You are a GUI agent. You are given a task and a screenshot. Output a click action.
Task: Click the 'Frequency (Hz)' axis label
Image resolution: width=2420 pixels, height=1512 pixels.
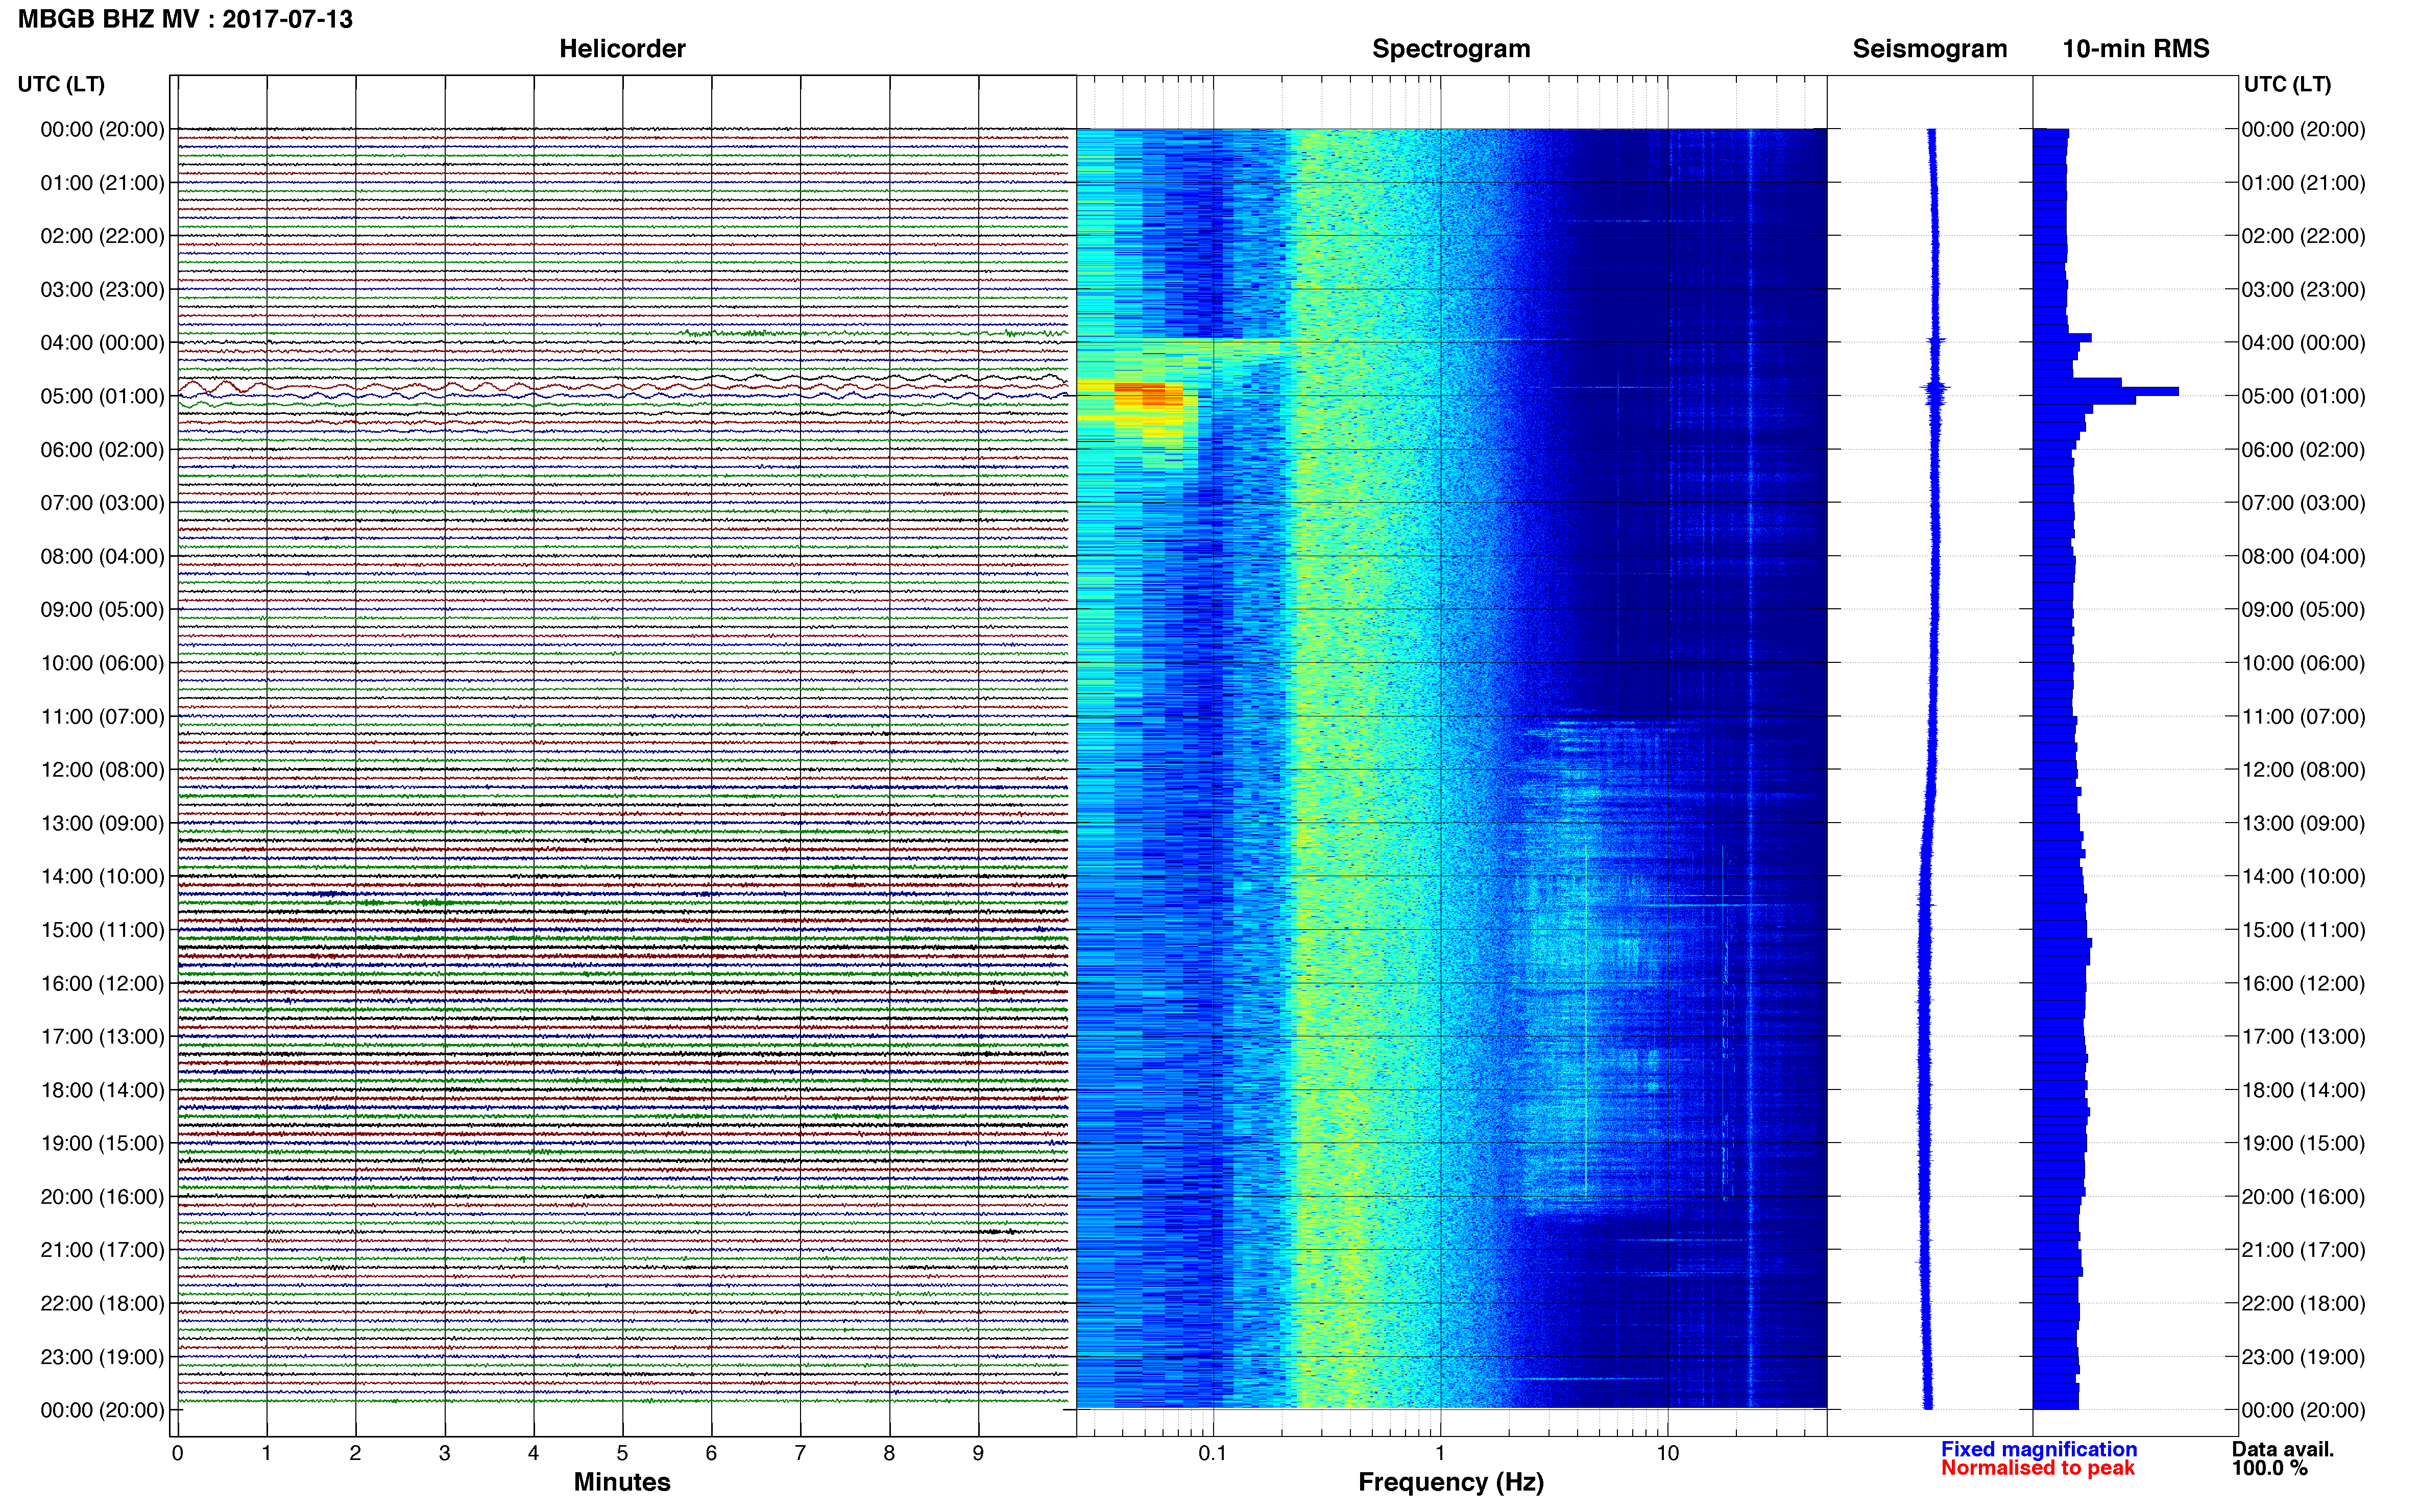1450,1482
